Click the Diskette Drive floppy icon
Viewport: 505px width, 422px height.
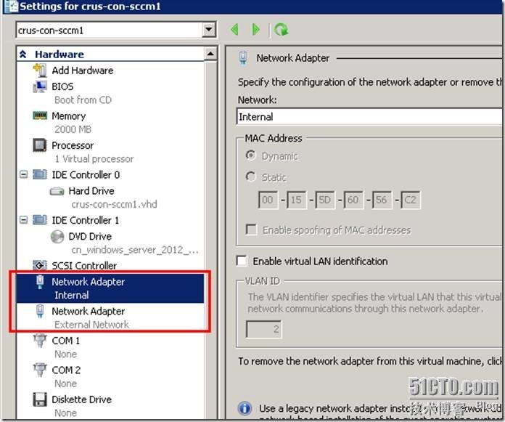40,399
